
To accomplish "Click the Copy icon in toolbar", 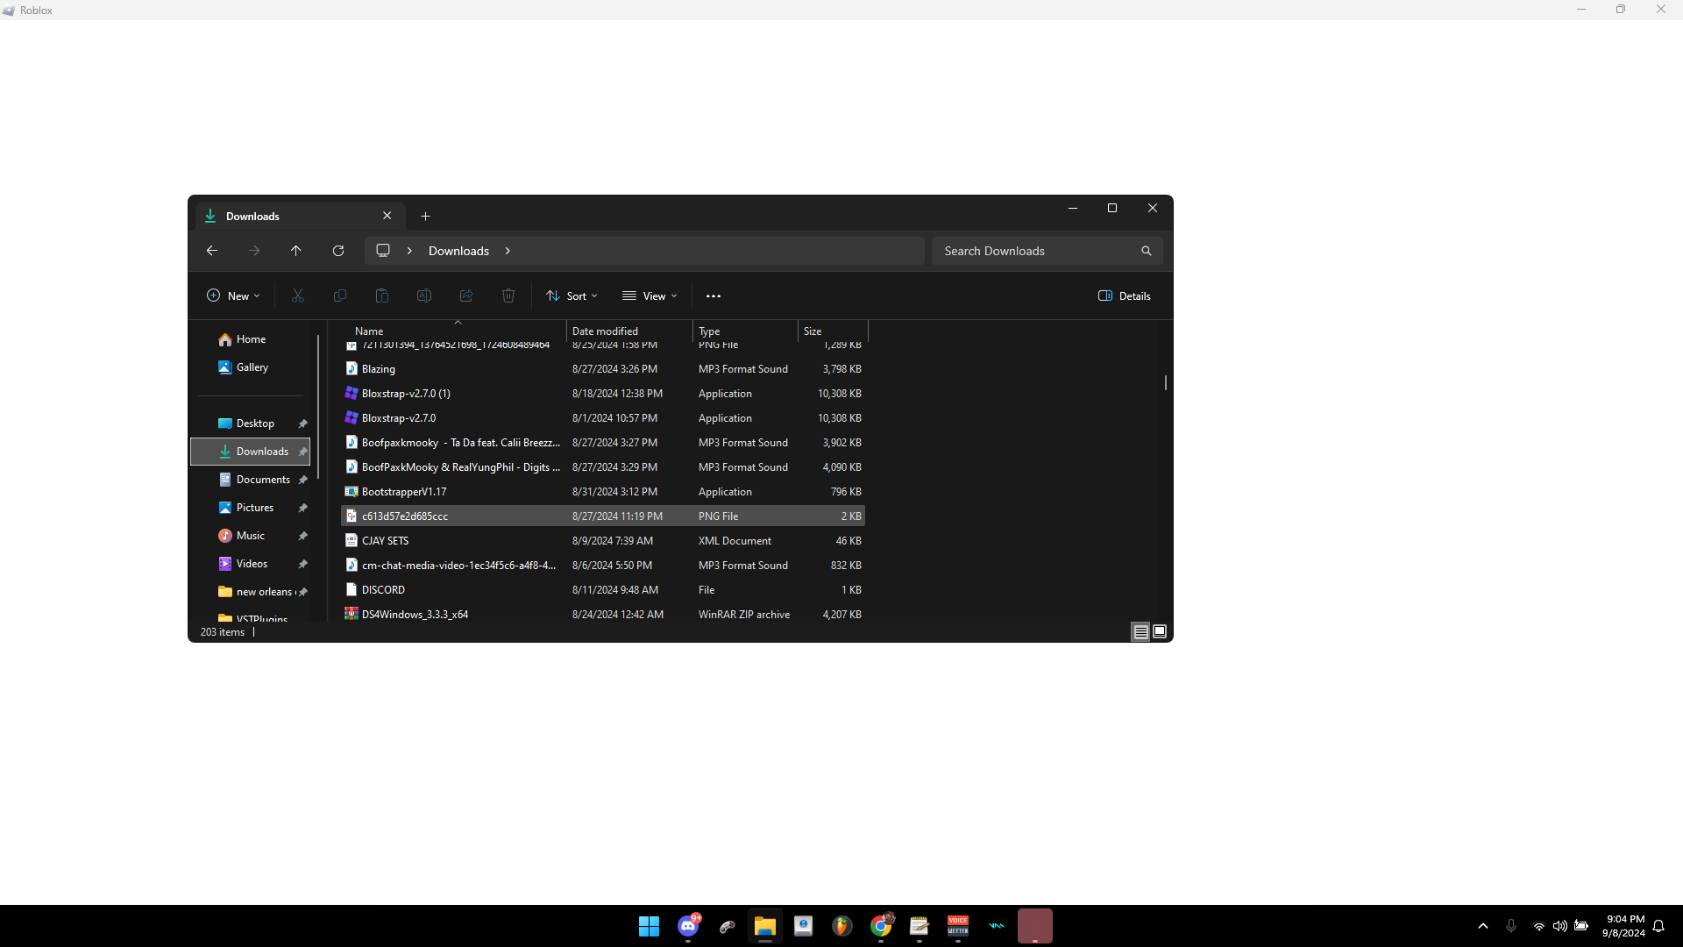I will (x=340, y=296).
